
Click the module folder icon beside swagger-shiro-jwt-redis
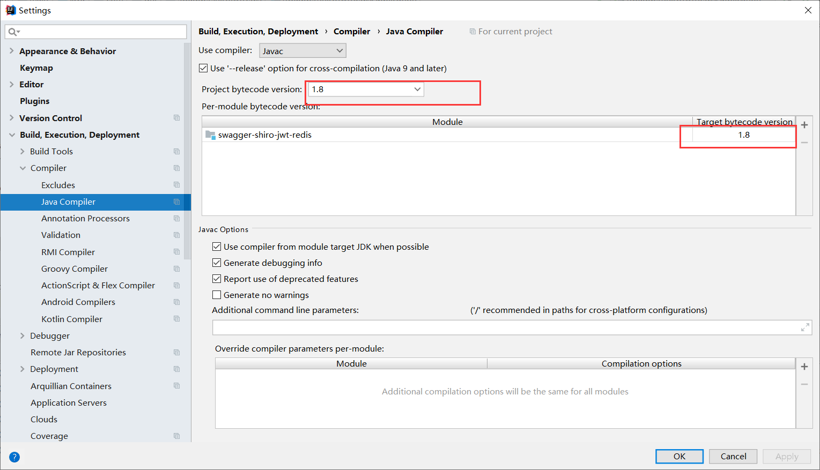[210, 135]
